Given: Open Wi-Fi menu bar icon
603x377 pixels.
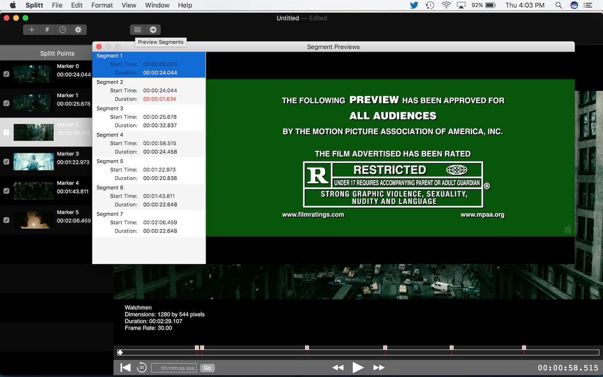Looking at the screenshot, I should pyautogui.click(x=446, y=5).
